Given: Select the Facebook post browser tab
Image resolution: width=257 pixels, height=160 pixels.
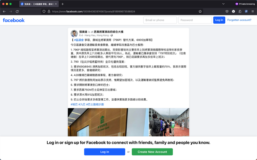Looking at the screenshot, I should [39, 4].
